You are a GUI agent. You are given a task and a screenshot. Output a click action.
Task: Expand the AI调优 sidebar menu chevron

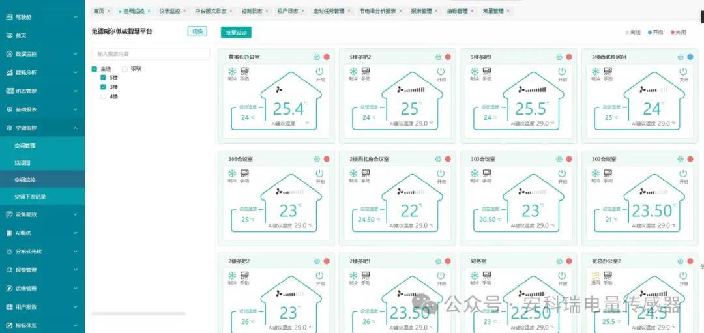[x=76, y=233]
